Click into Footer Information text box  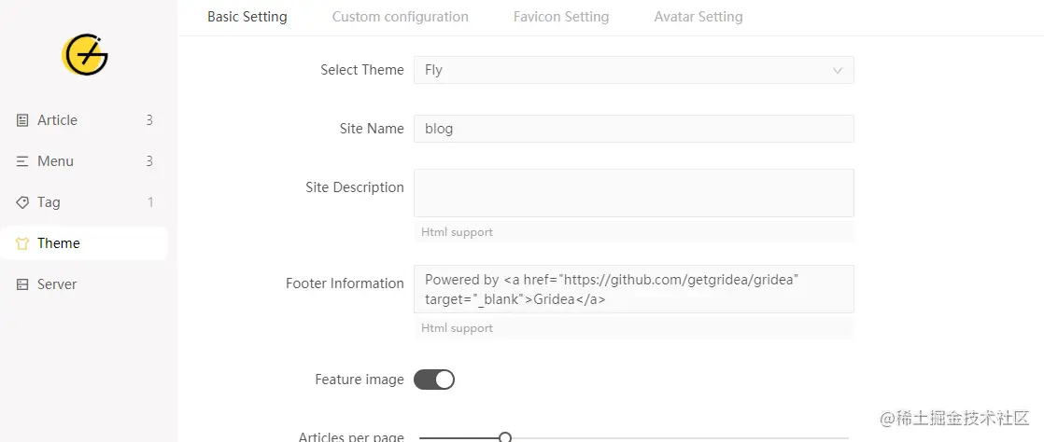click(x=633, y=289)
